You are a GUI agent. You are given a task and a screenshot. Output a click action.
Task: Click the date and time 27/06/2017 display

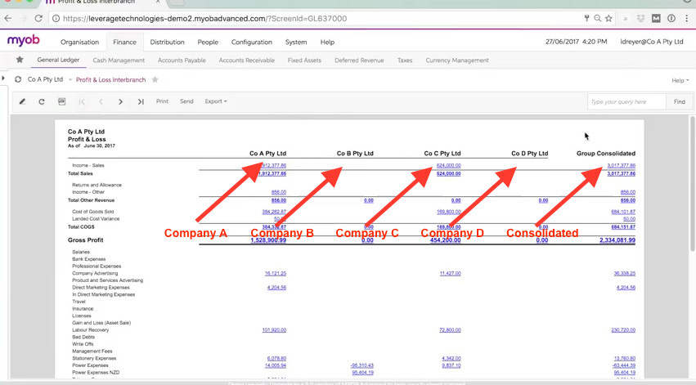coord(576,42)
